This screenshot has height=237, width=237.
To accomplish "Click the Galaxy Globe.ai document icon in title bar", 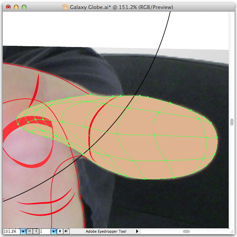I will [x=65, y=7].
